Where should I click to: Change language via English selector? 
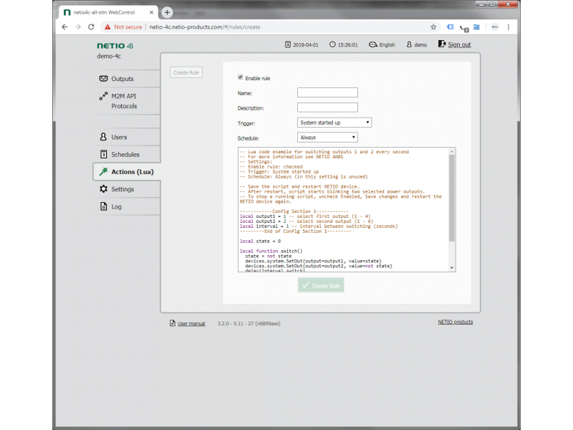click(x=382, y=44)
